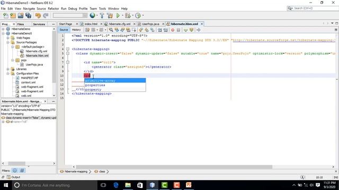
Task: Click the globe browser icon in toolbar
Action: (x=93, y=15)
